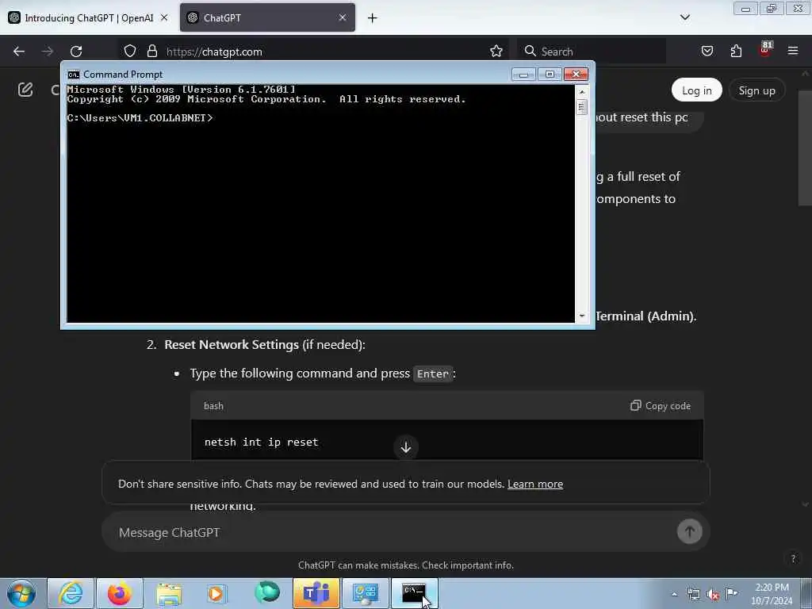Launch Internet Explorer from the taskbar
Viewport: 812px width, 609px height.
click(71, 593)
